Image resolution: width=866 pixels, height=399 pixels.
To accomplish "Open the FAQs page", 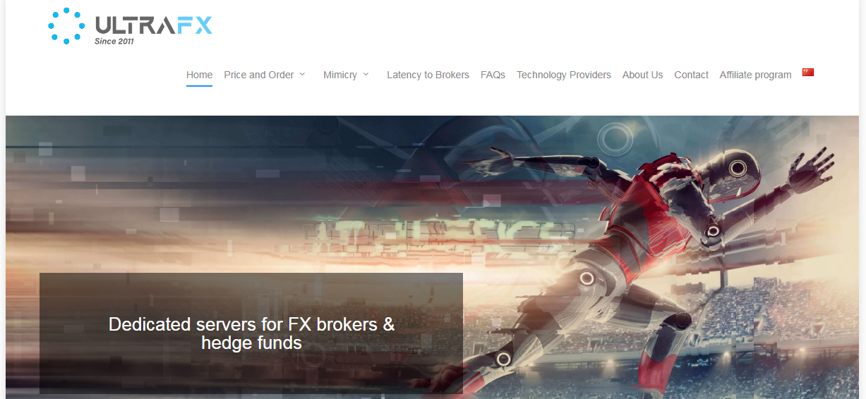I will 493,75.
